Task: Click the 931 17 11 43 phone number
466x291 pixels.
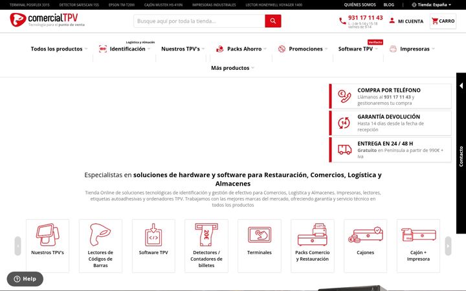Action: (366, 17)
